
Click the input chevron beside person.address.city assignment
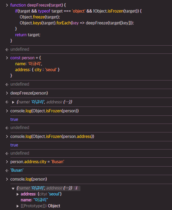pos(7,162)
